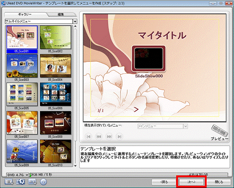Click the aspect ratio display icon
The image size is (234, 188).
(32, 182)
